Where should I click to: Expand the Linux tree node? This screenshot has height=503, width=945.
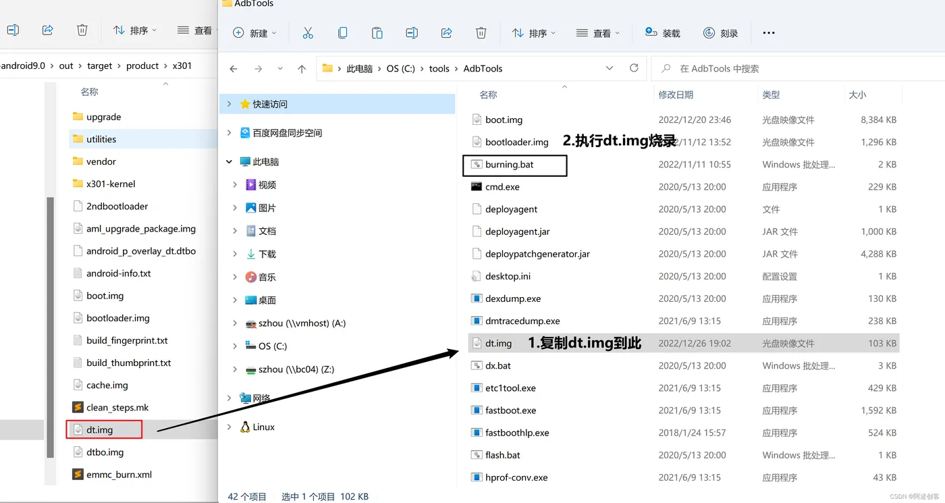click(230, 427)
